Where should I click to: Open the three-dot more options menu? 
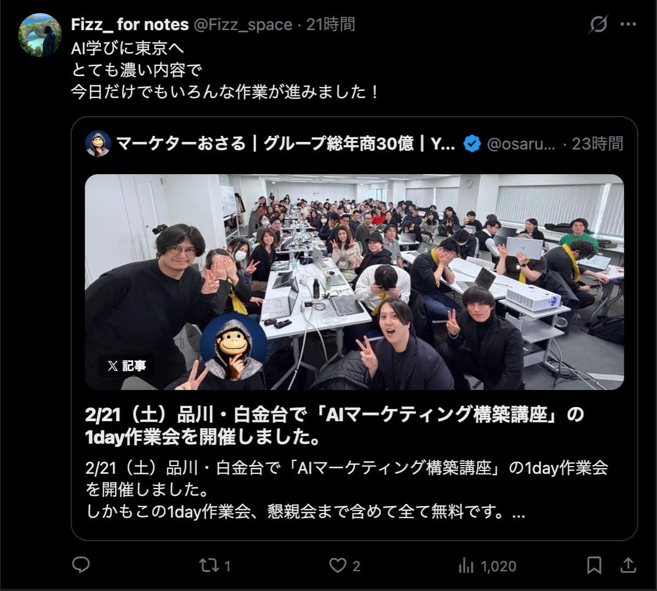pos(628,24)
